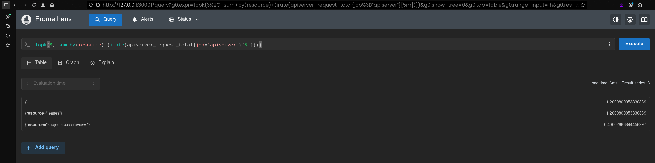
Task: Open the browser downloads icon
Action: pyautogui.click(x=621, y=5)
